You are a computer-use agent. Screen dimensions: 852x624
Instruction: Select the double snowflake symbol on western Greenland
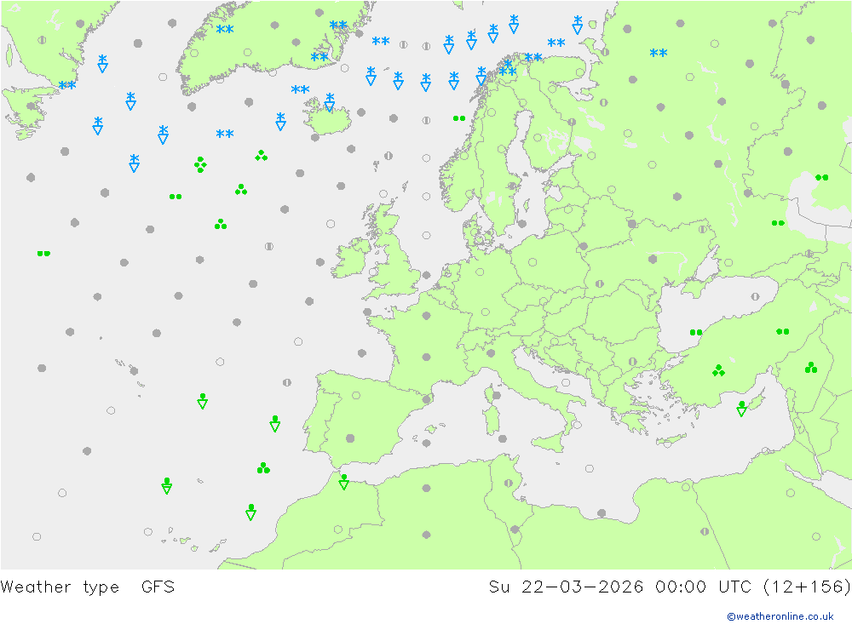[x=224, y=29]
